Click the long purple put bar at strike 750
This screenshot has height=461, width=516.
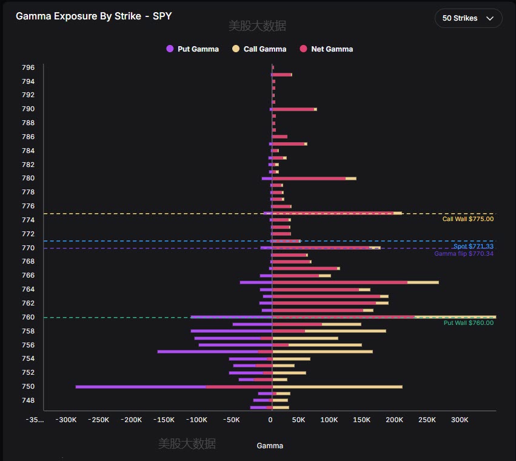click(x=141, y=387)
